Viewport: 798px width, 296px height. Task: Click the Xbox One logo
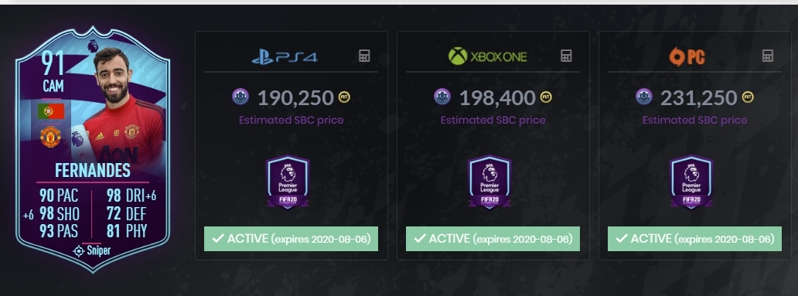487,56
